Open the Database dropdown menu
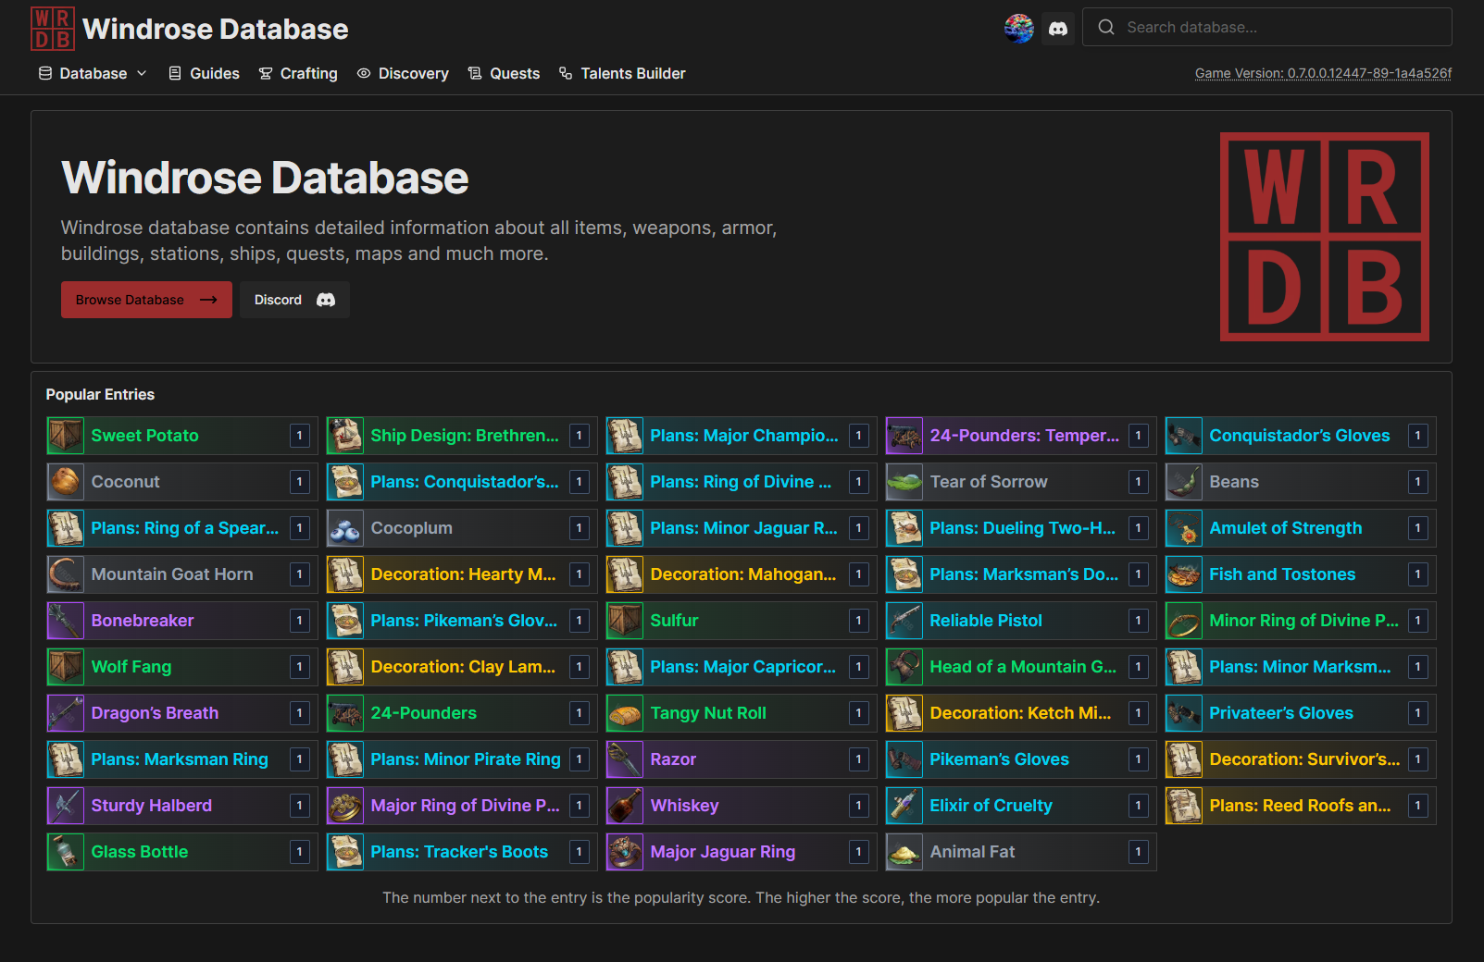Viewport: 1484px width, 962px height. point(91,73)
